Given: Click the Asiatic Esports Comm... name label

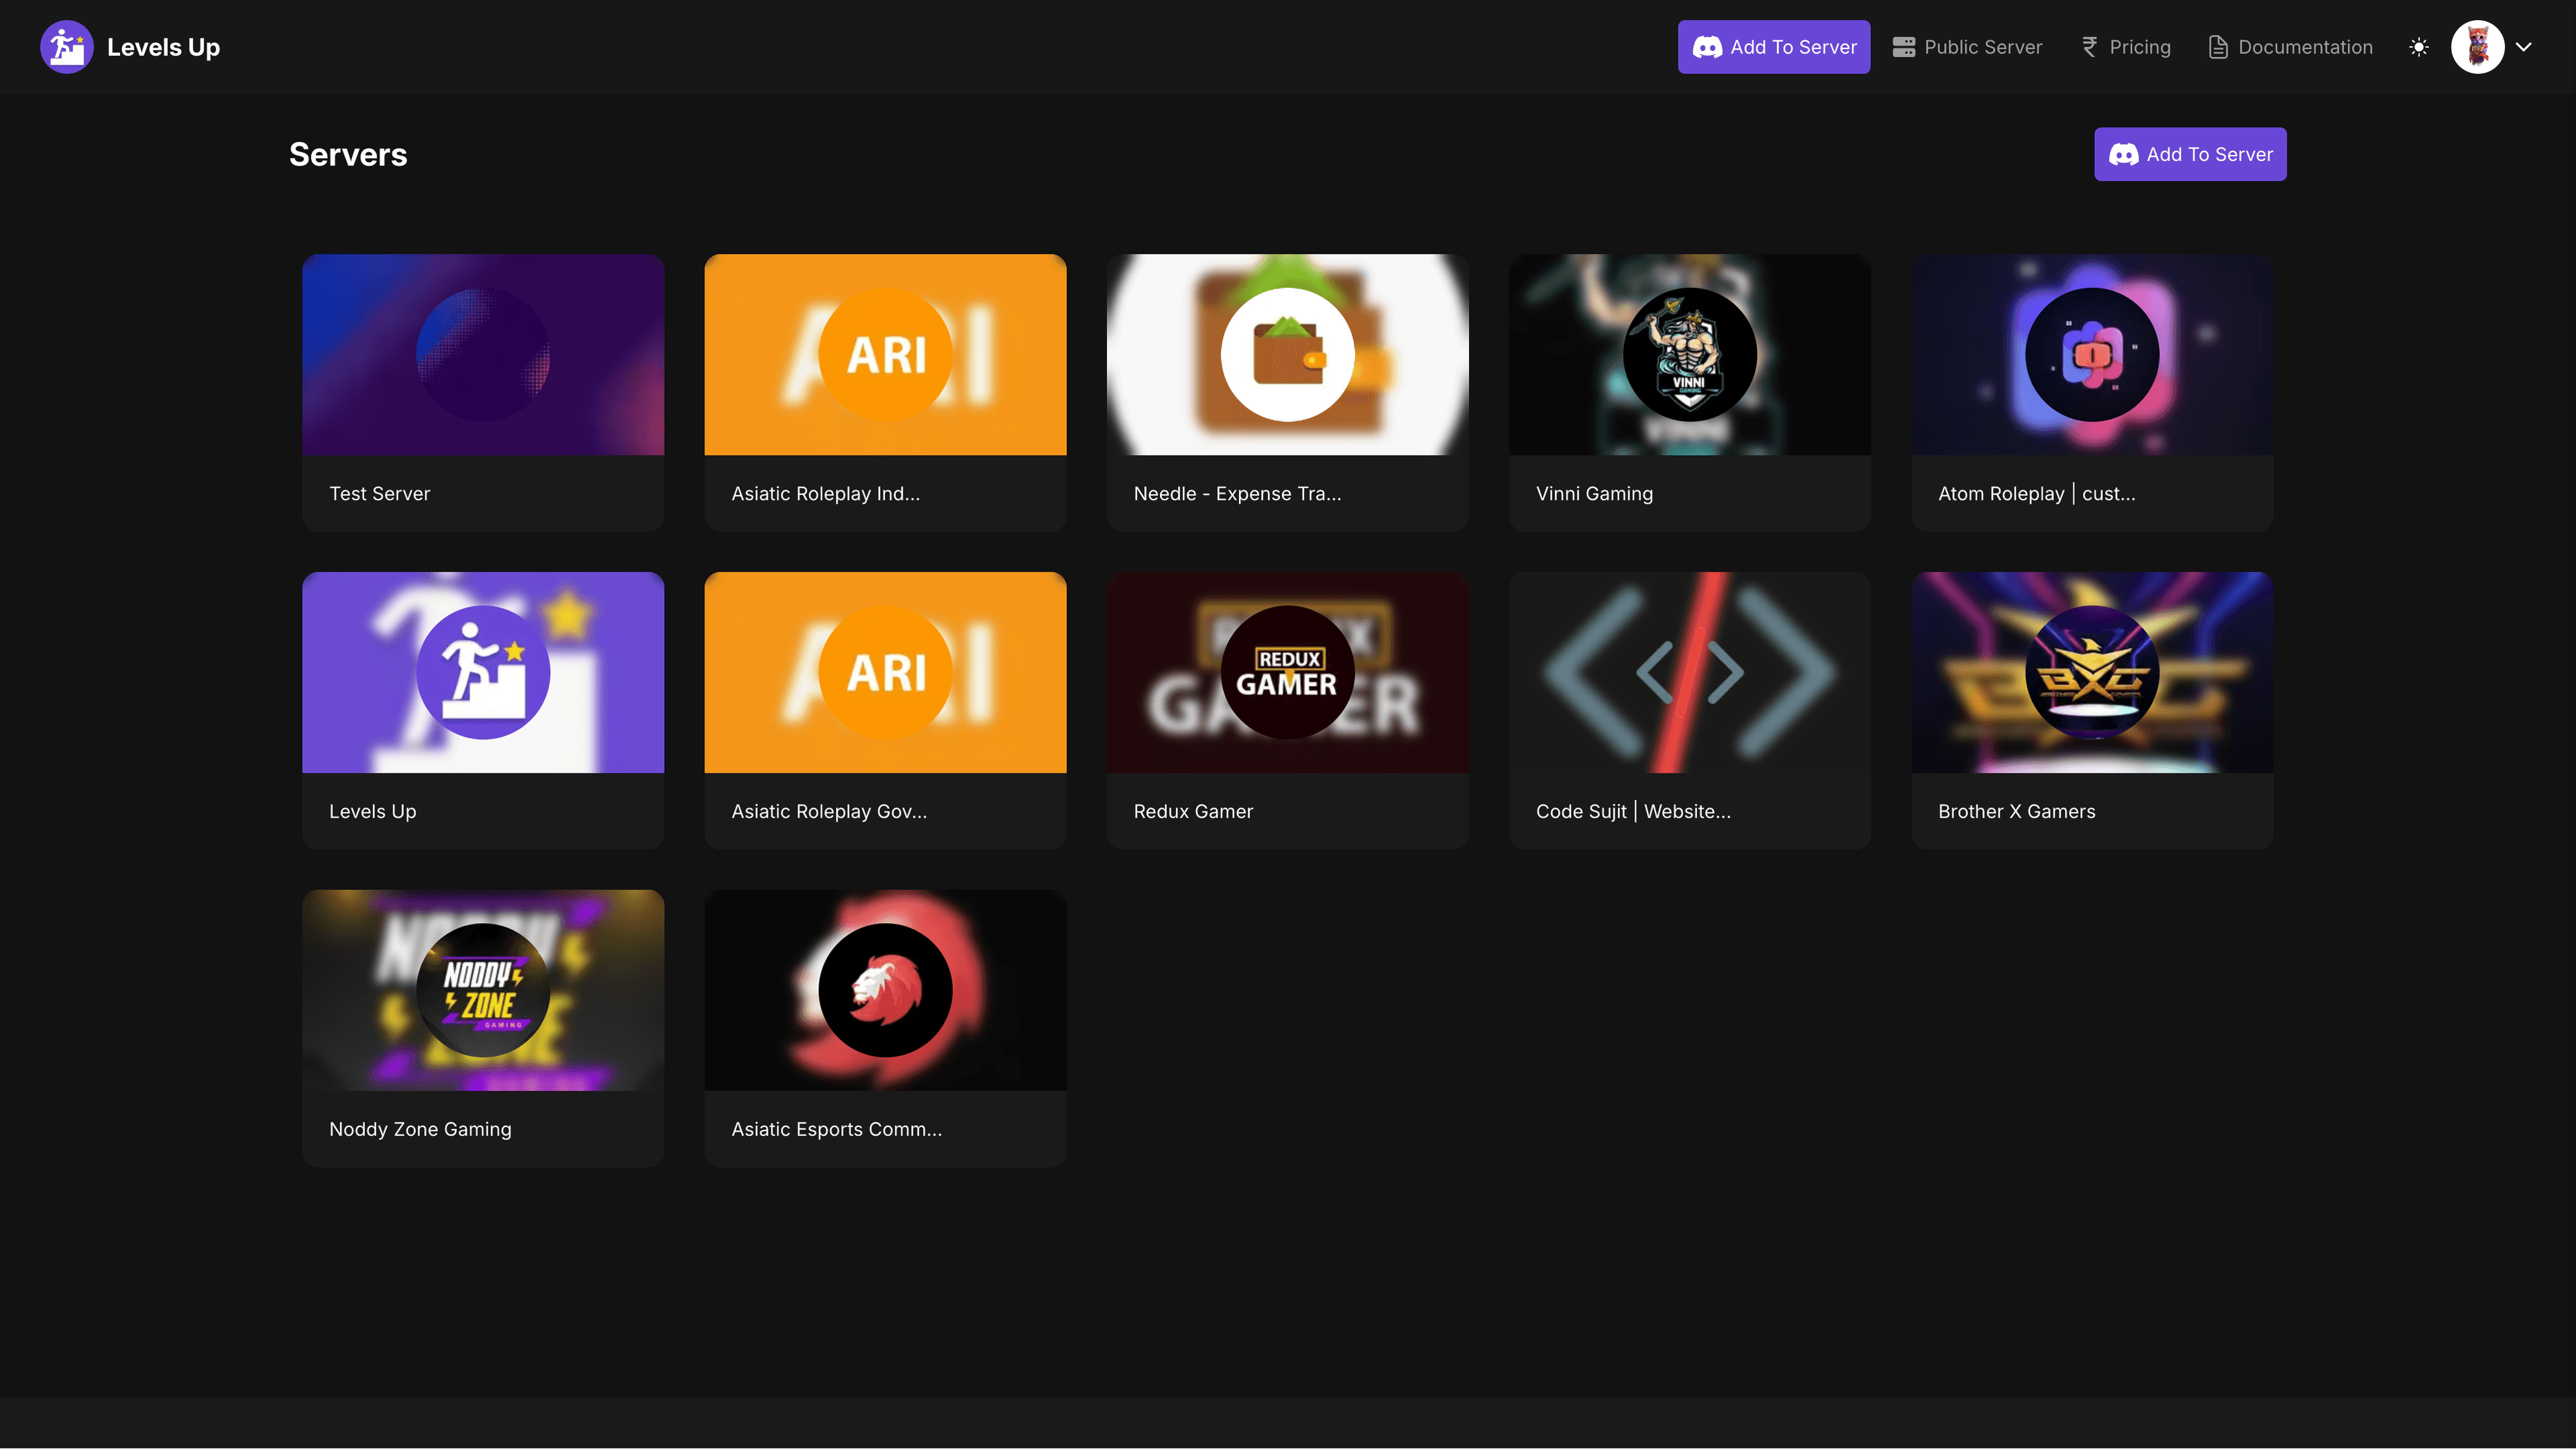Looking at the screenshot, I should pos(837,1130).
